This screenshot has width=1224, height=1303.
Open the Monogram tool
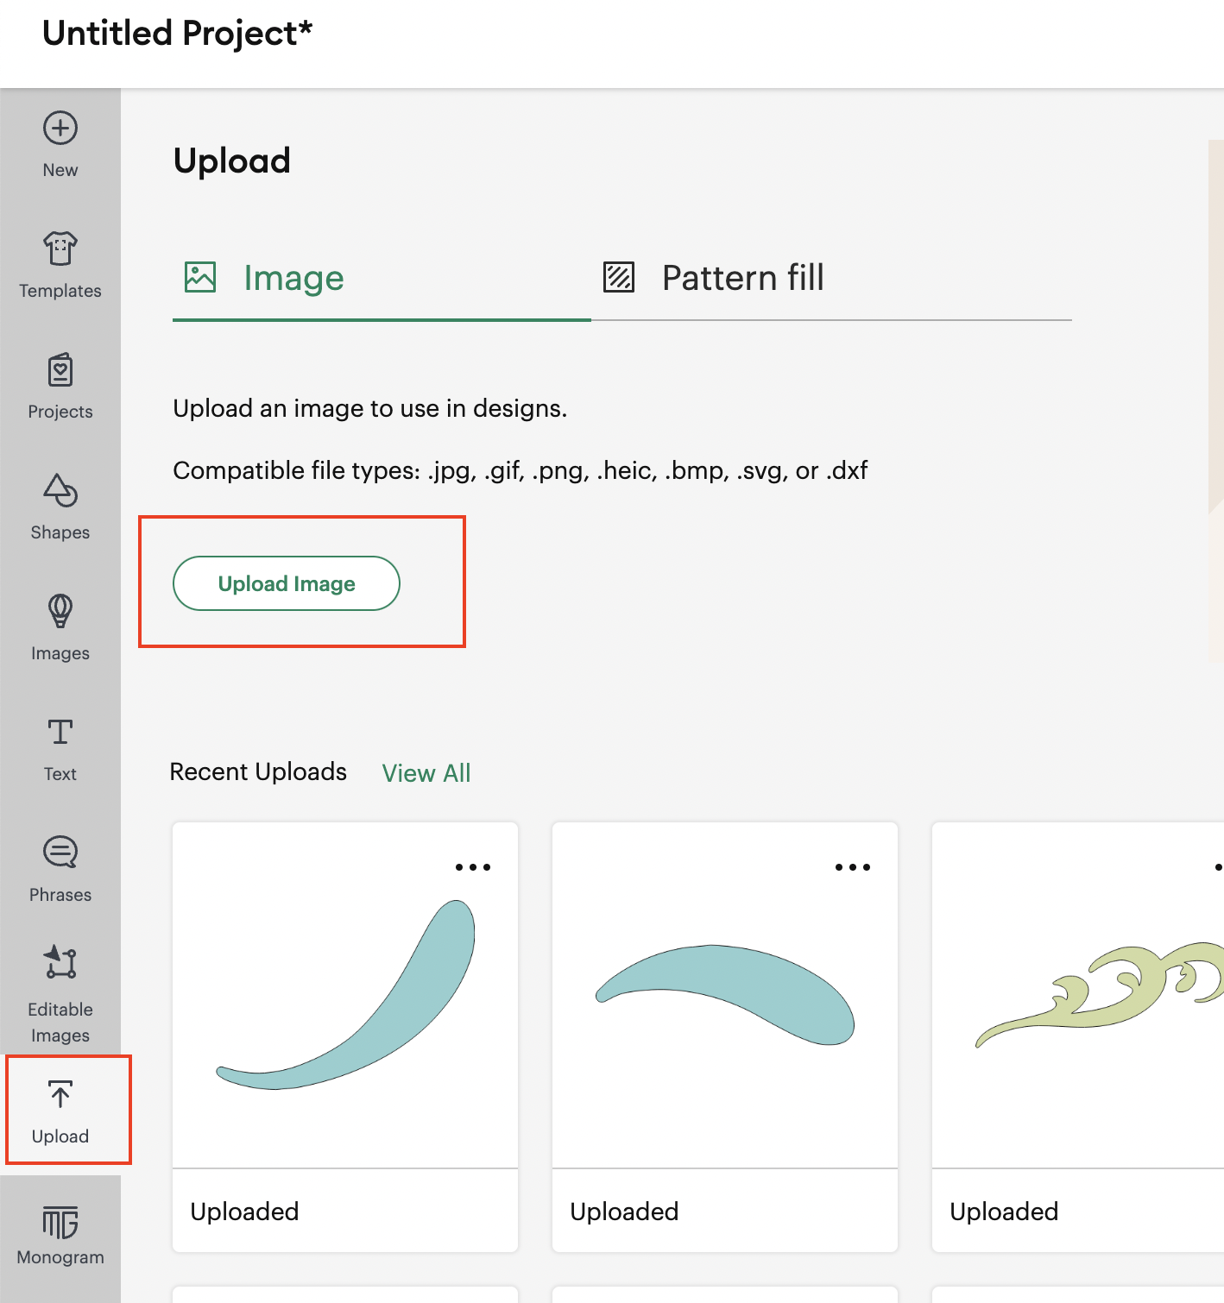pyautogui.click(x=60, y=1234)
